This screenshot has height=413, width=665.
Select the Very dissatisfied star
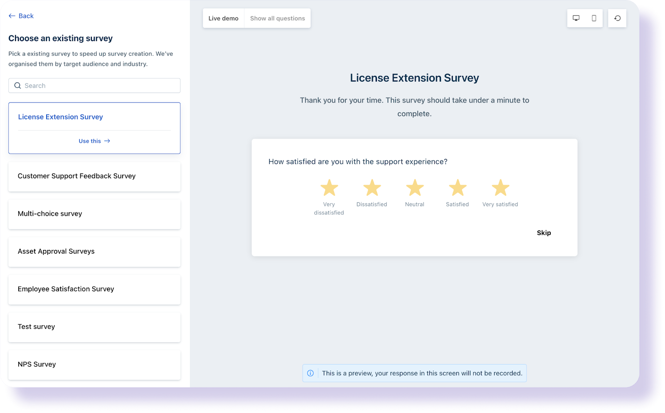(x=329, y=188)
